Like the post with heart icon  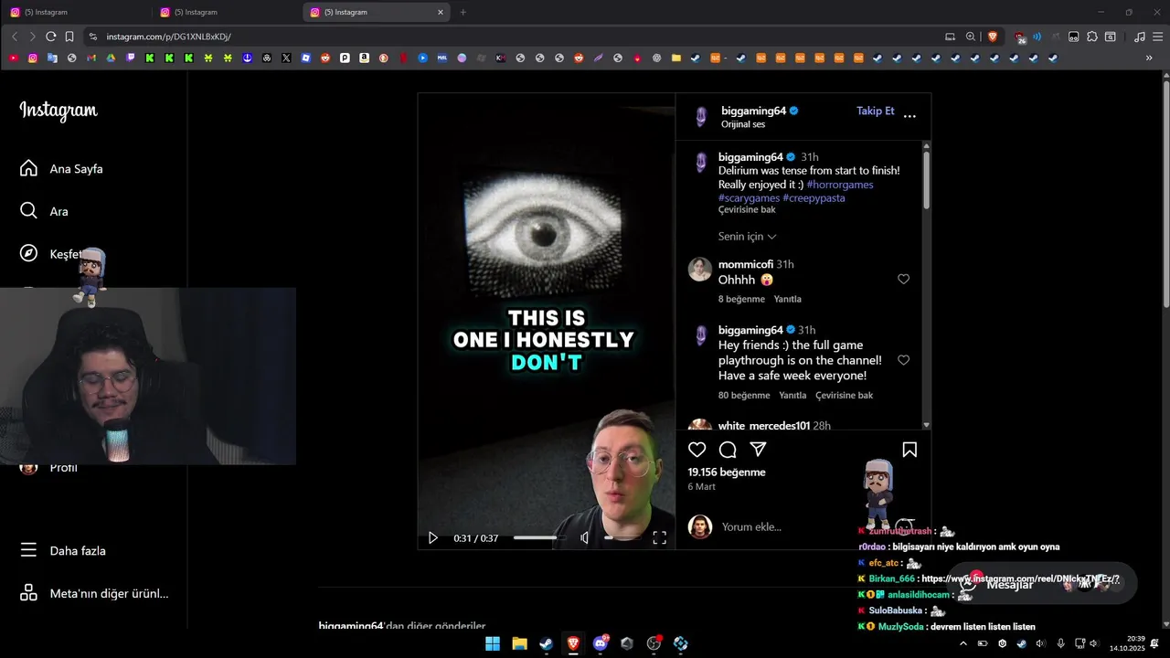(x=697, y=450)
